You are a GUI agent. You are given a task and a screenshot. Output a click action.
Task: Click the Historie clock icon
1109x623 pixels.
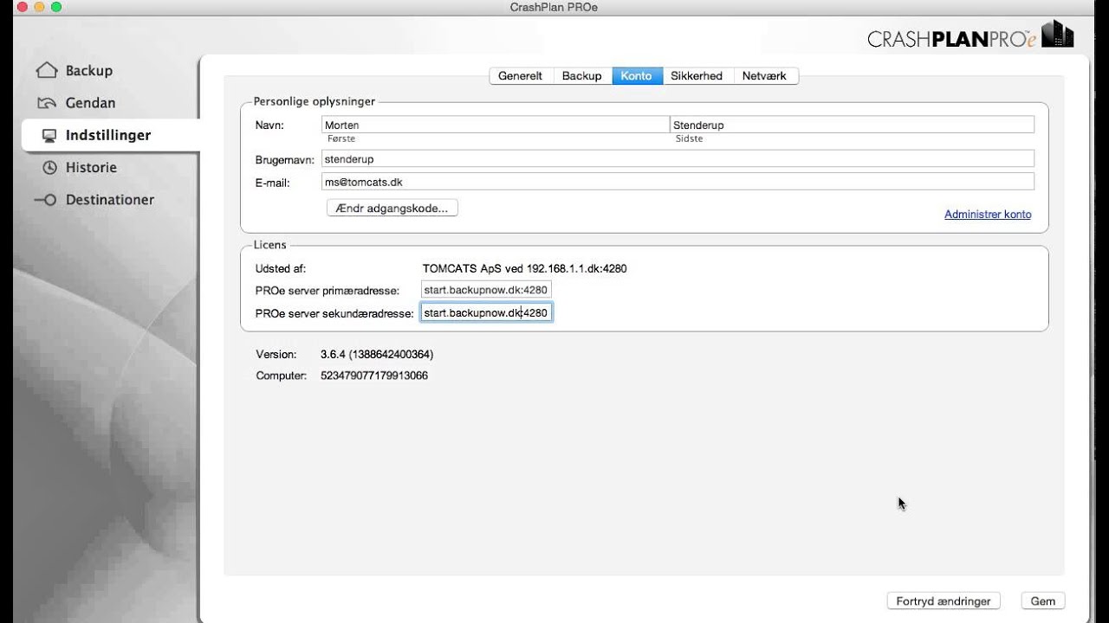[49, 167]
